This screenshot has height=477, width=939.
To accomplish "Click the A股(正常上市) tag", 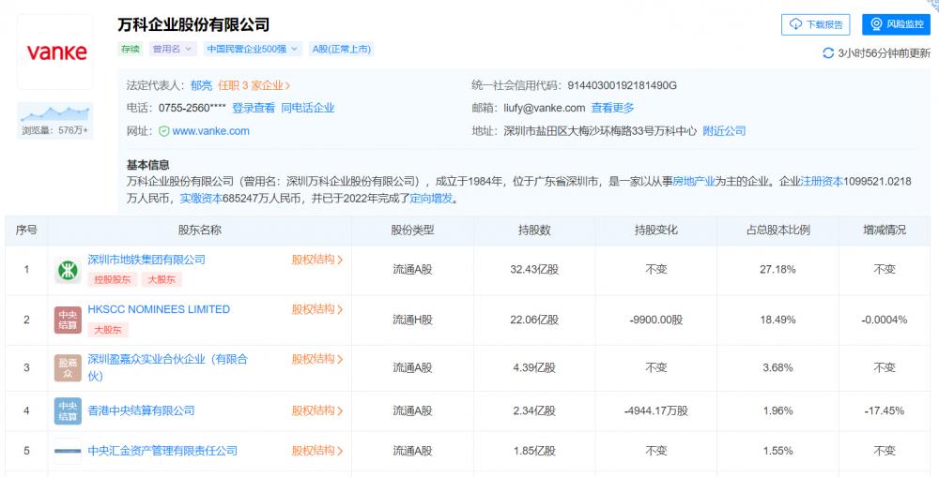I will 342,49.
